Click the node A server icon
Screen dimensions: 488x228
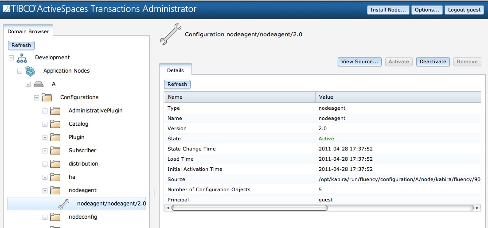point(38,85)
